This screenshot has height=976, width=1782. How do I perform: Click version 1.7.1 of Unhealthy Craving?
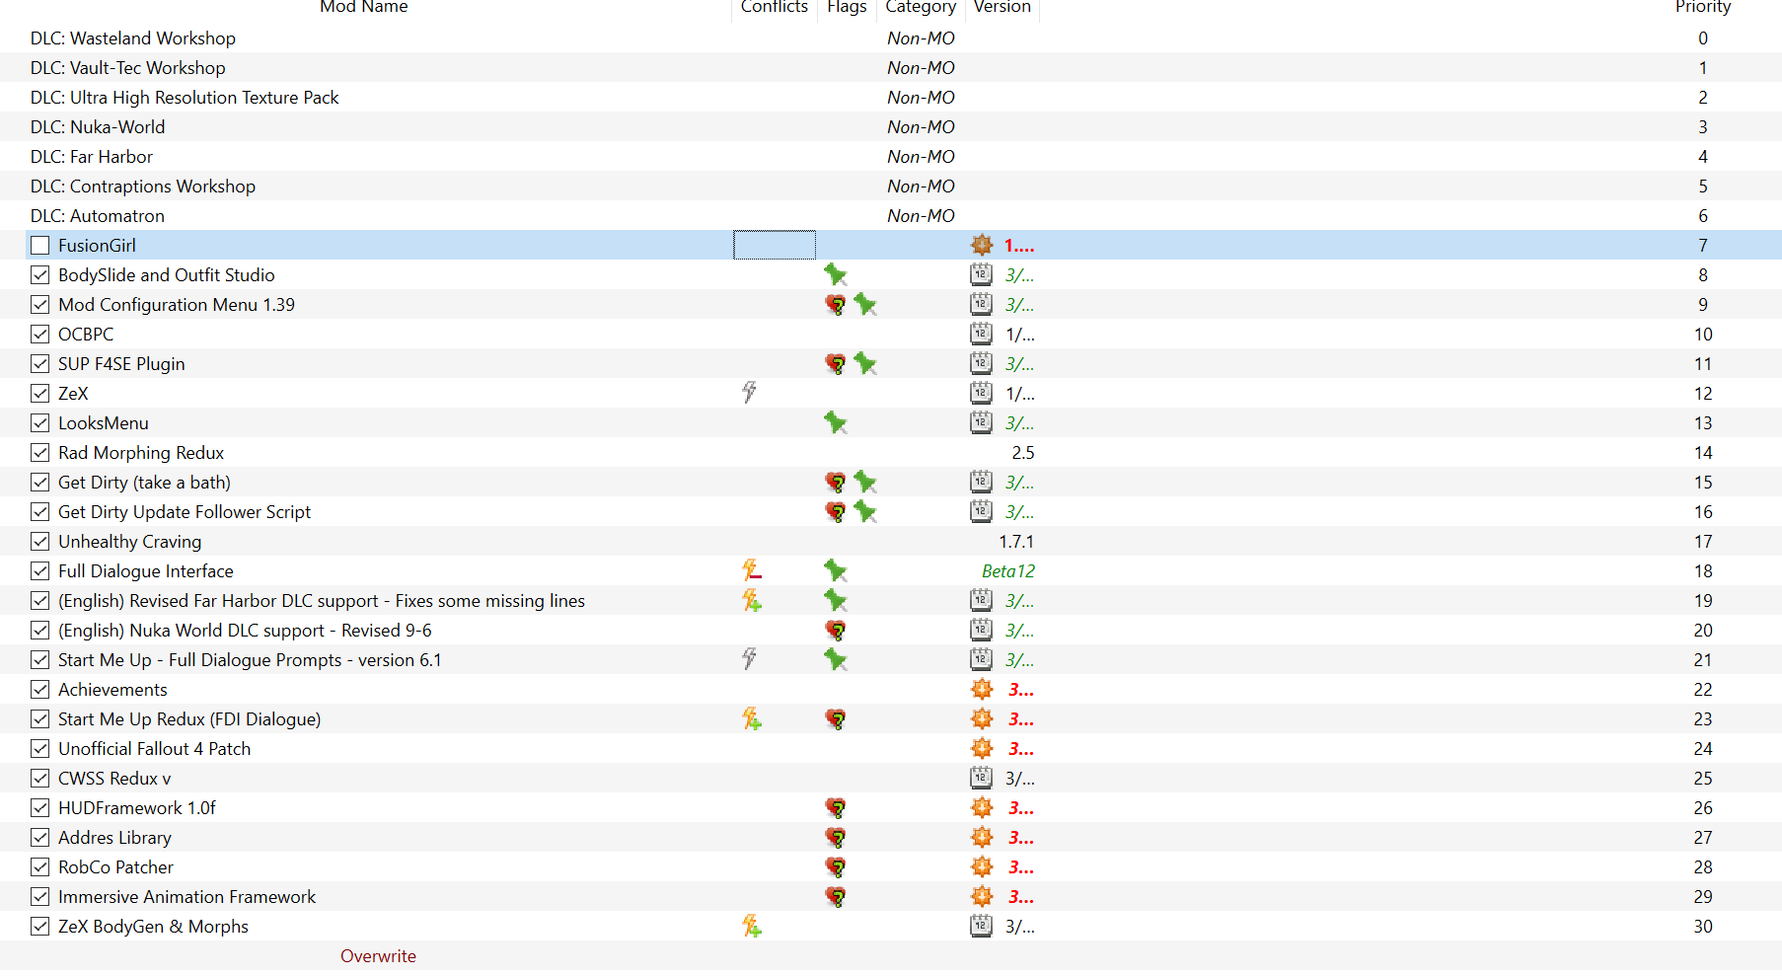coord(1016,541)
